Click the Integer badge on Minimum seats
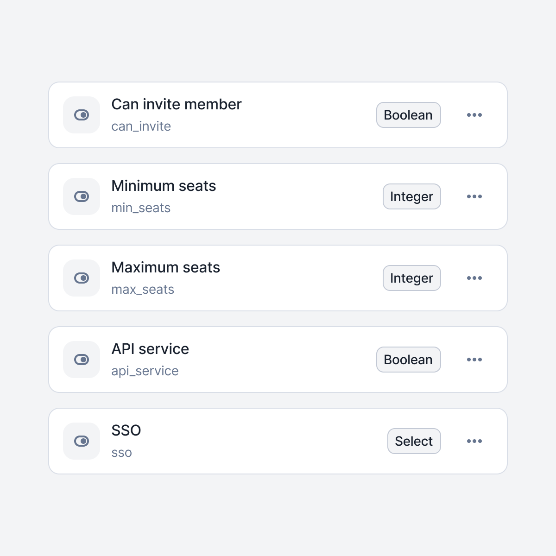 click(x=411, y=196)
